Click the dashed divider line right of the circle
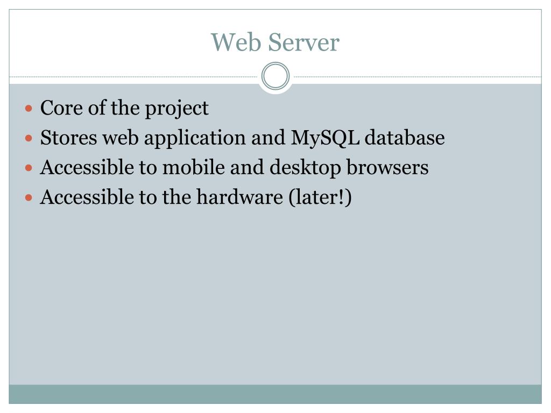Viewport: 551px width, 413px height. [418, 76]
